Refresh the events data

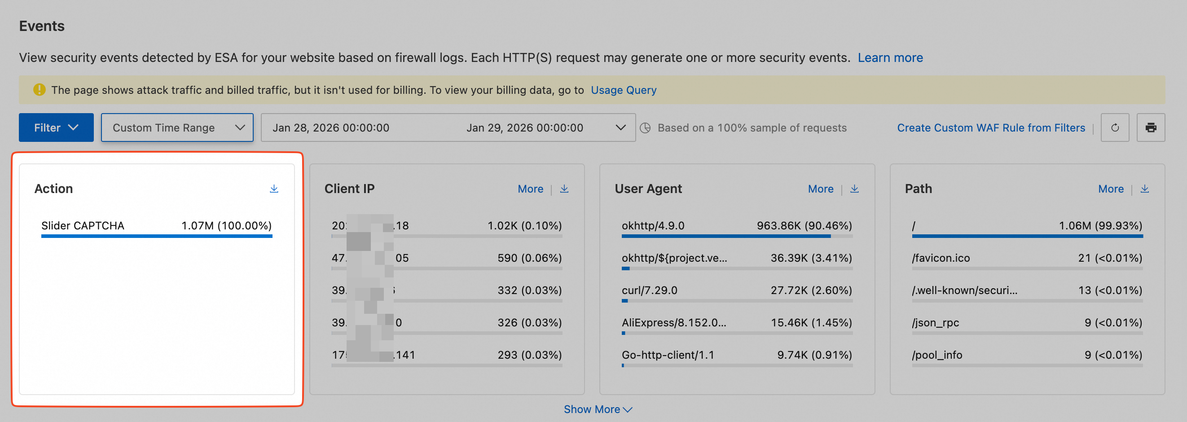click(x=1115, y=127)
